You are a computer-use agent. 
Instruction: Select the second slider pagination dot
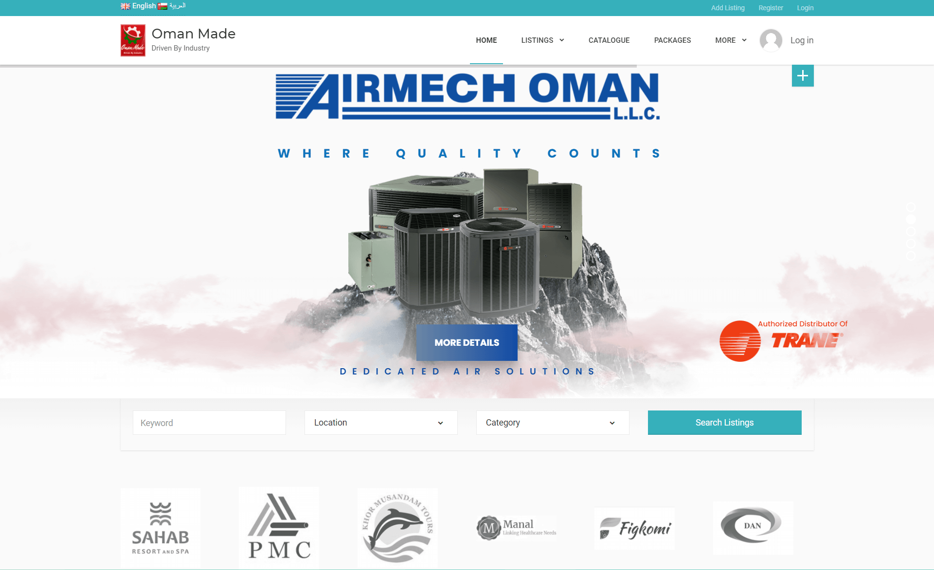[911, 220]
